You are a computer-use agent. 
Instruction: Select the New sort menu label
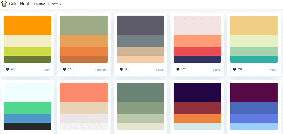(55, 4)
